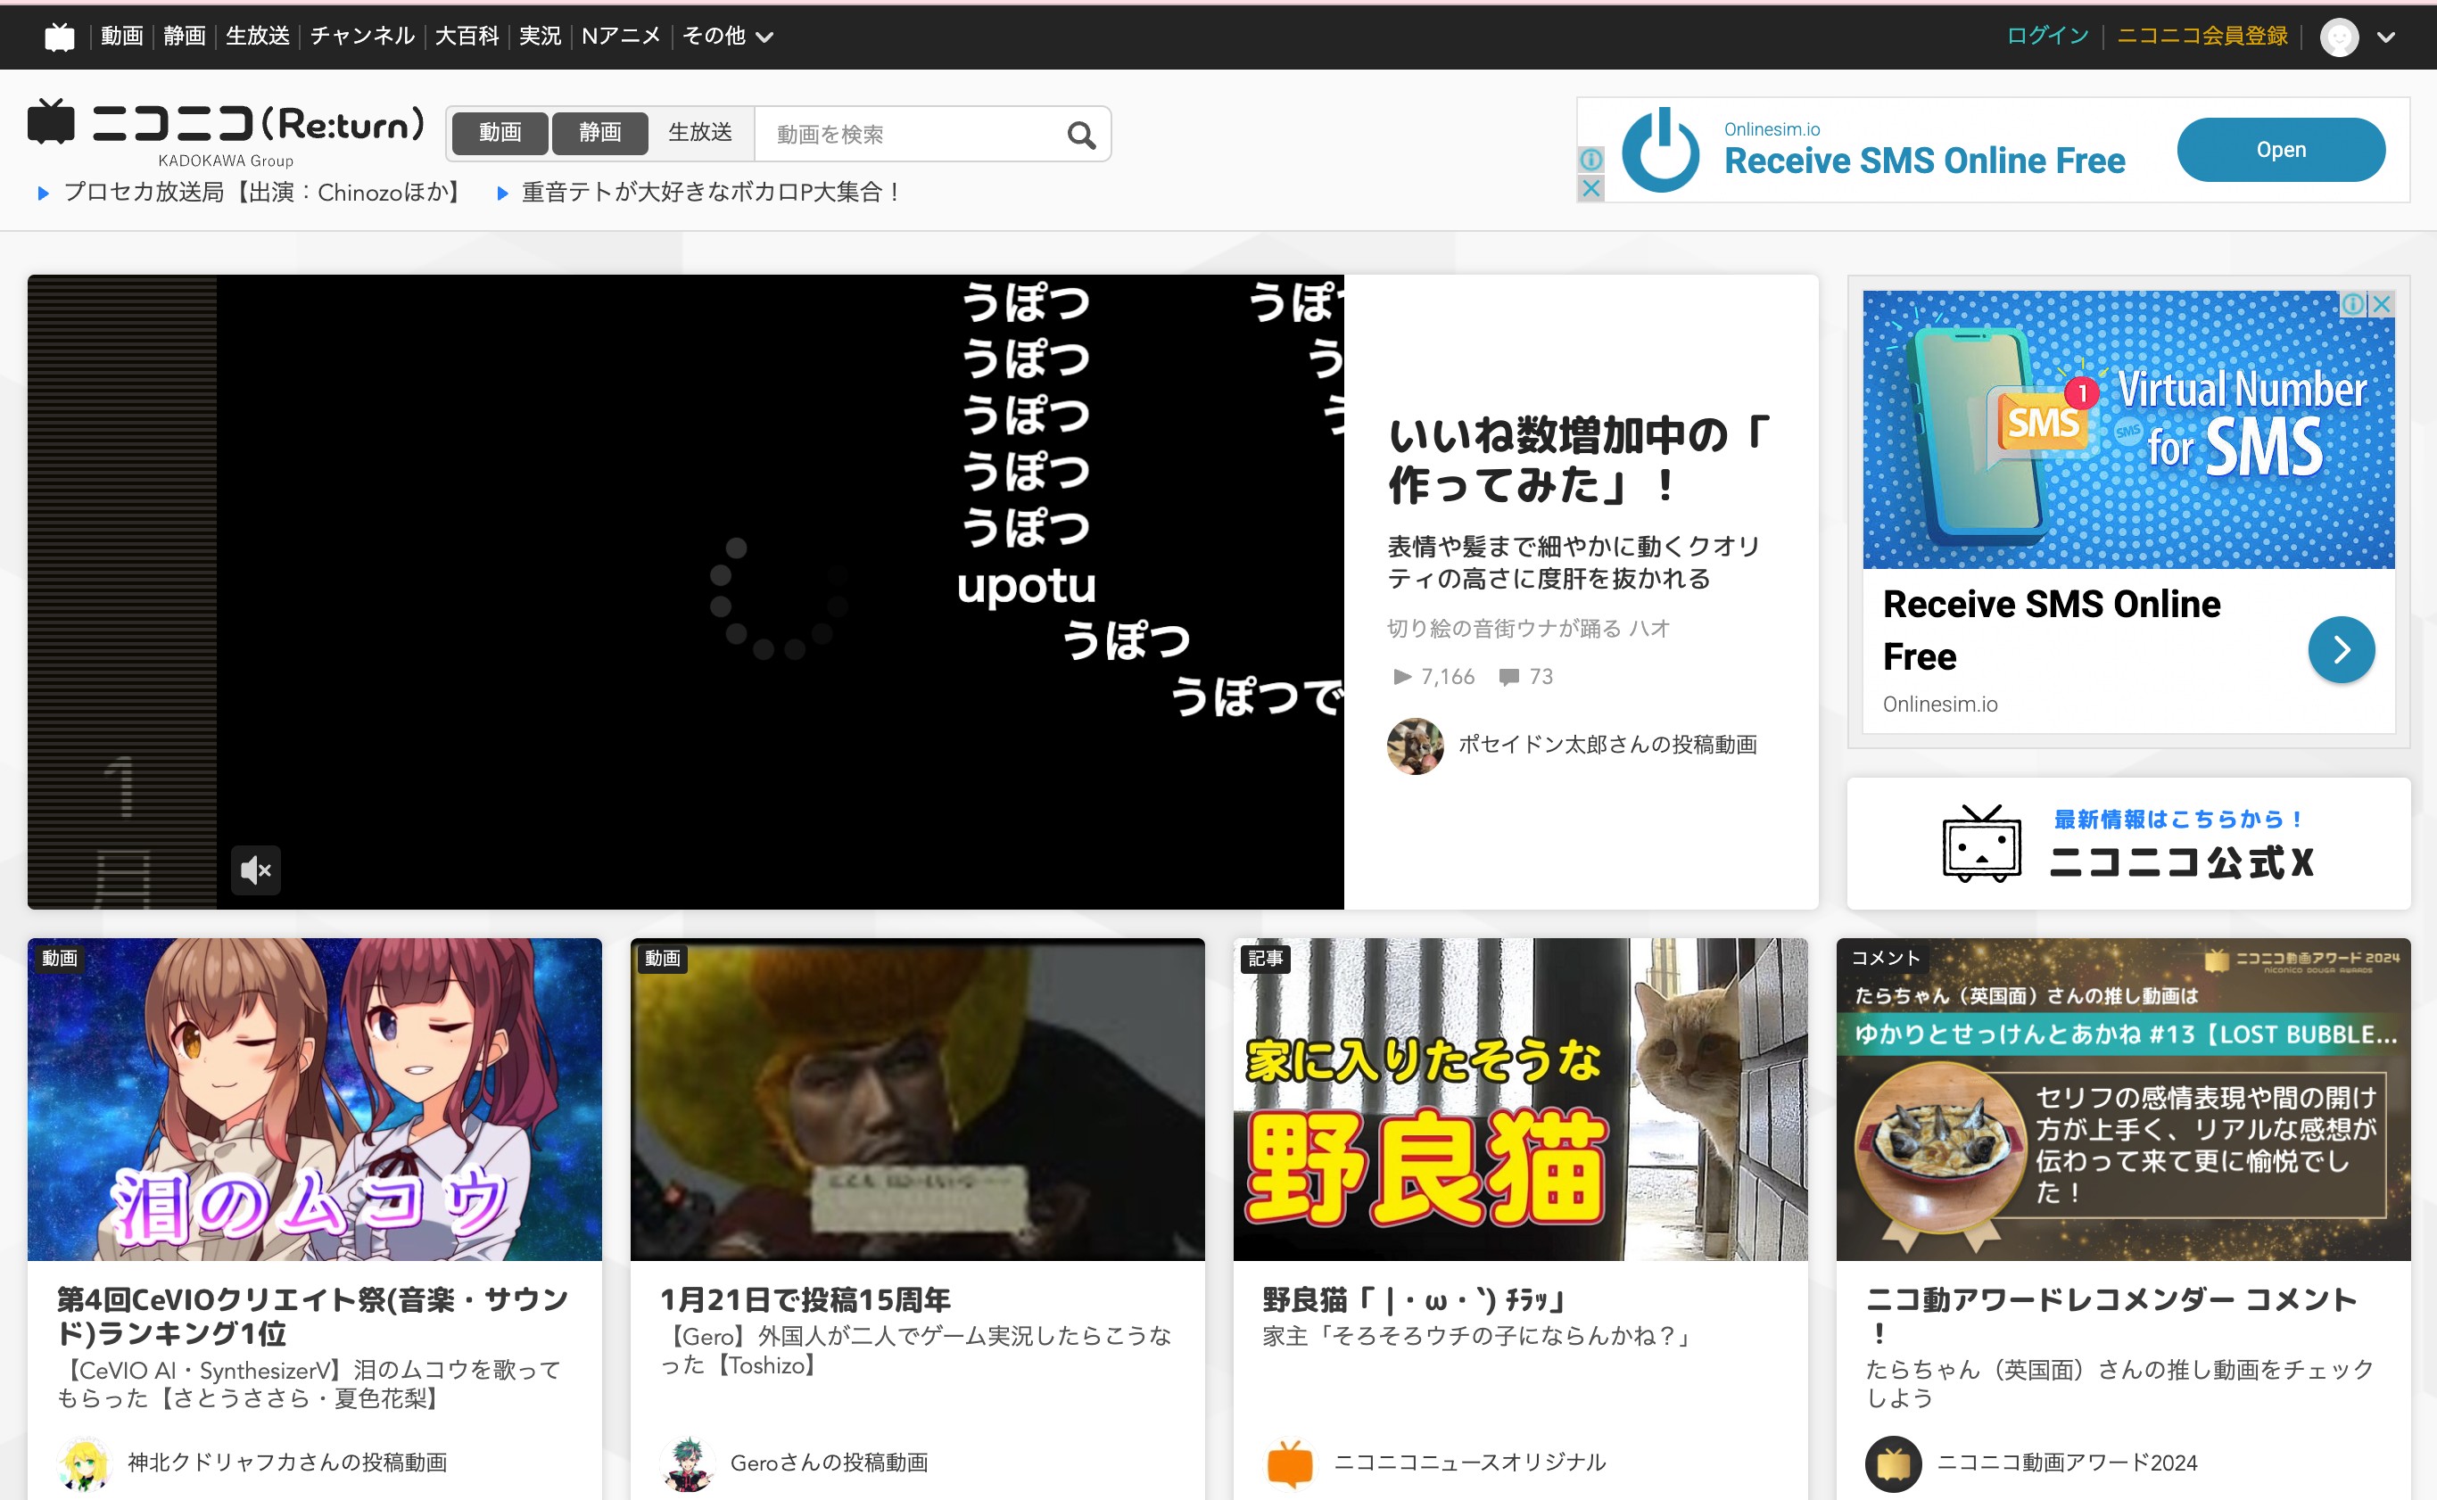Click the ポセイドン太郎 avatar icon
2437x1500 pixels.
(1415, 746)
